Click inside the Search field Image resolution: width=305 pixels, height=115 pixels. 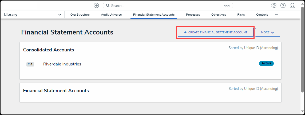click(165, 6)
